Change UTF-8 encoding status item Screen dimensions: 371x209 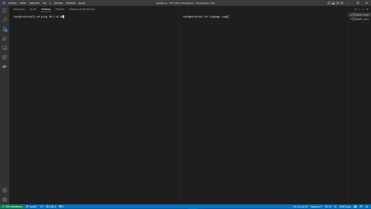[328, 207]
